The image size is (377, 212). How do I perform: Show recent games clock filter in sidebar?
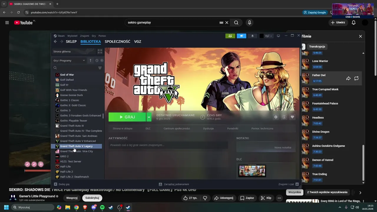pos(97,60)
